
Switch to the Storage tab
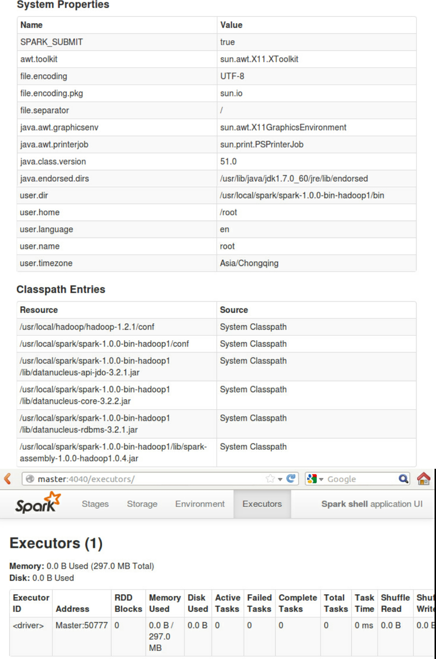[142, 504]
